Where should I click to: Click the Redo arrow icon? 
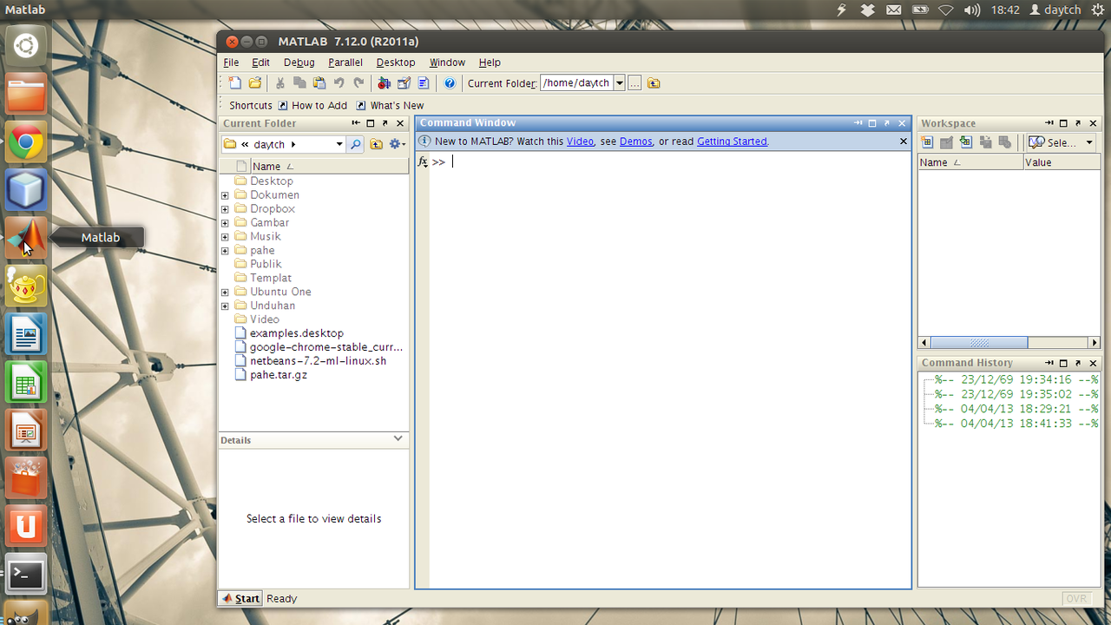tap(358, 83)
